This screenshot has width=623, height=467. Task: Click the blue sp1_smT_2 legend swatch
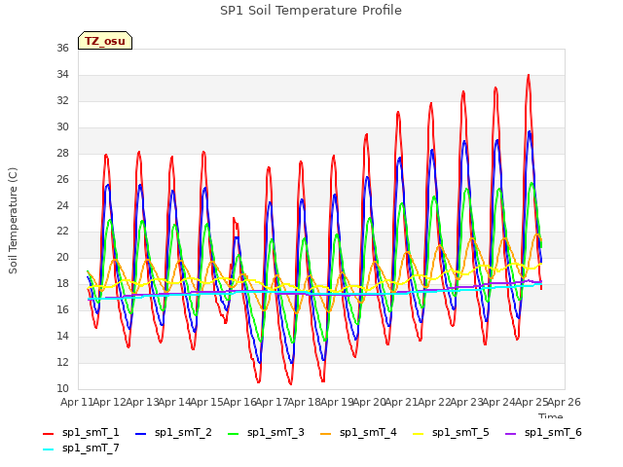[x=140, y=434]
